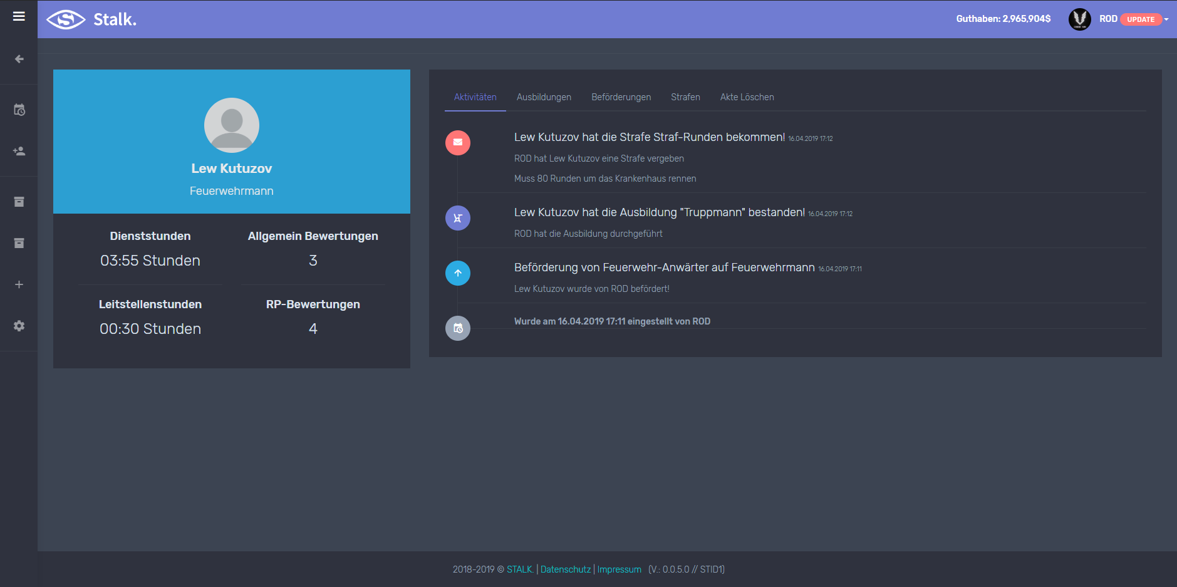This screenshot has height=587, width=1177.
Task: Open the settings gear sidebar icon
Action: (x=19, y=326)
